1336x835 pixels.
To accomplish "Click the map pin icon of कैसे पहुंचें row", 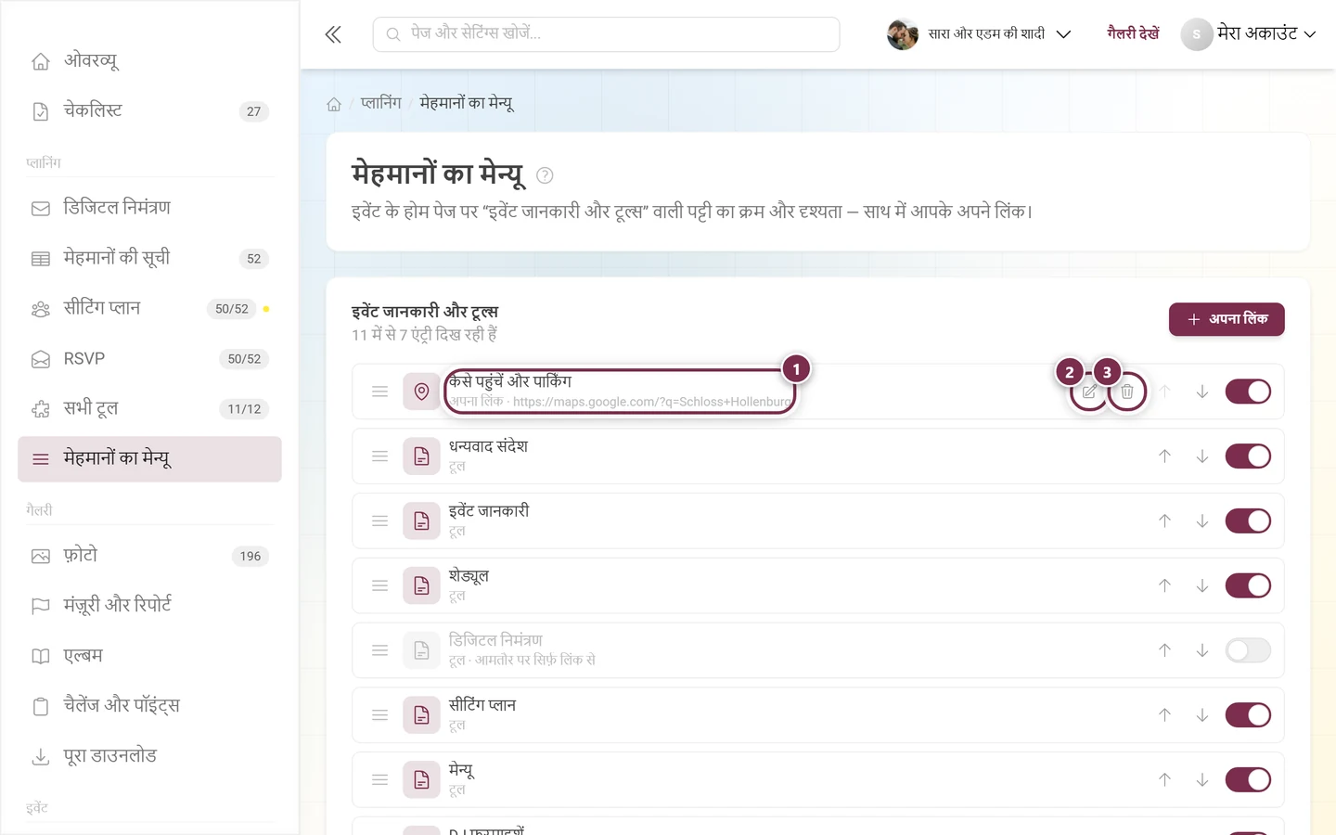I will pos(421,392).
